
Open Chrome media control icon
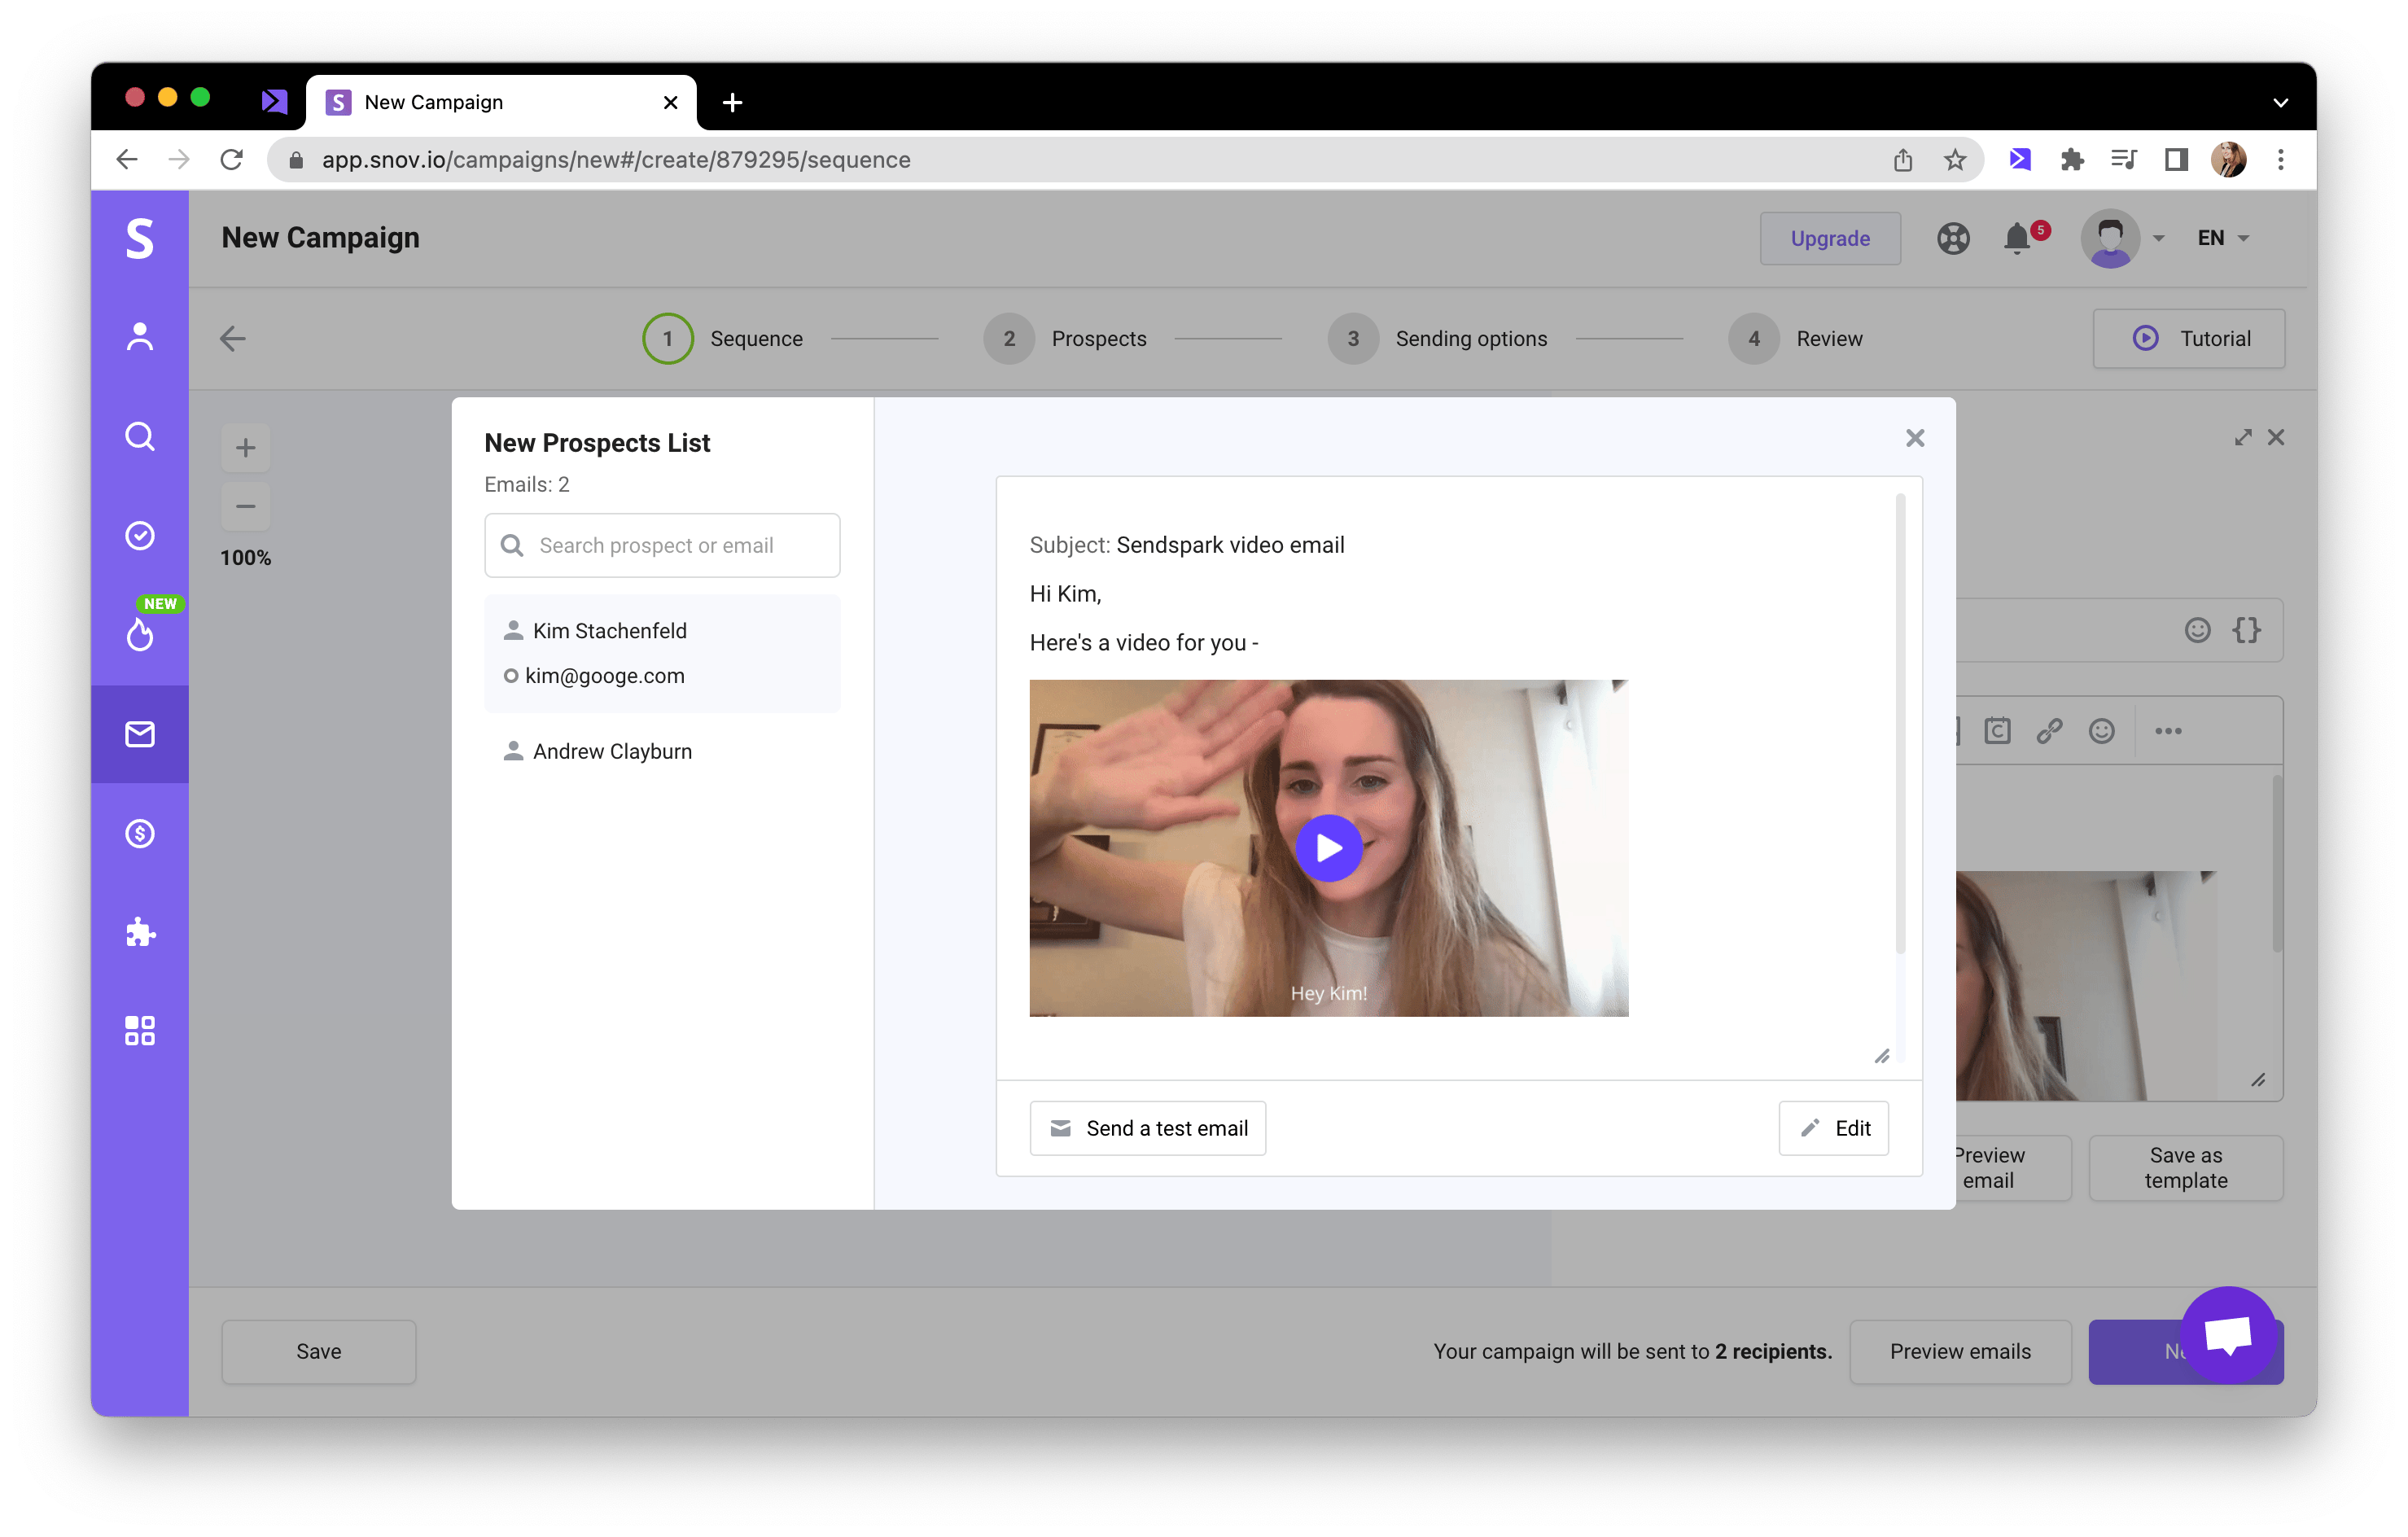2123,159
